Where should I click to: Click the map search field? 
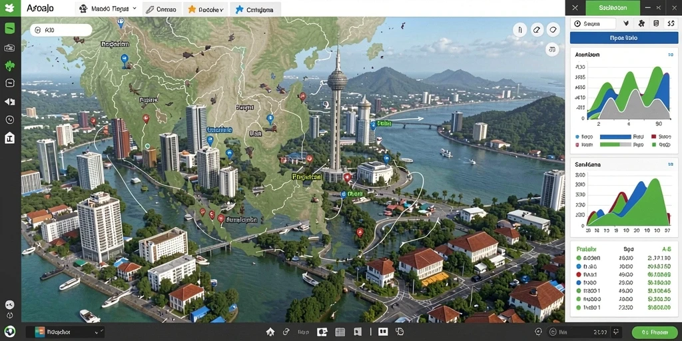pyautogui.click(x=61, y=30)
